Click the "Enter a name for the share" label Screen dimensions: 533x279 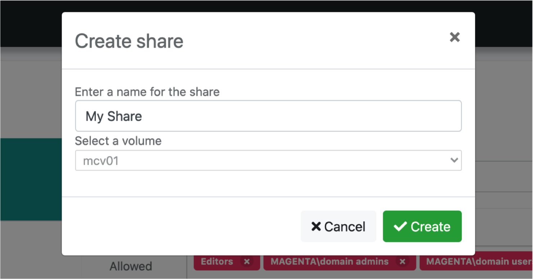147,92
